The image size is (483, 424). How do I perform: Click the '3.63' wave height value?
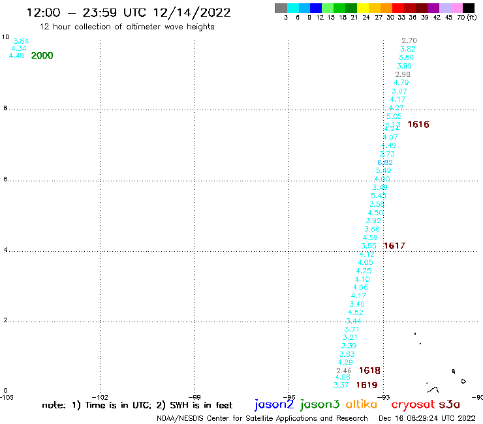pos(347,354)
